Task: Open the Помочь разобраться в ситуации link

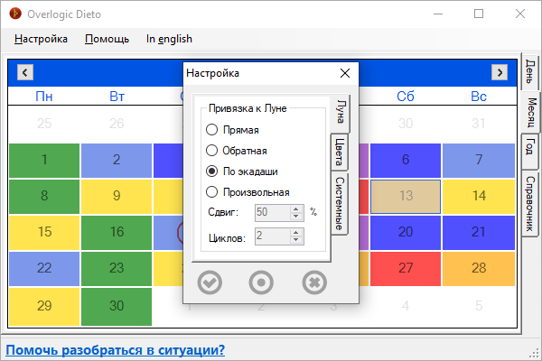Action: [x=116, y=350]
